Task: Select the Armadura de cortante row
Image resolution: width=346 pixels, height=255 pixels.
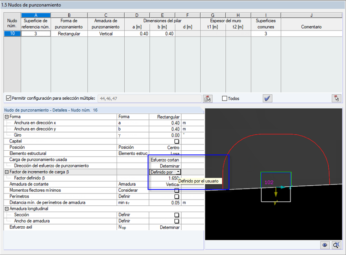Action: point(104,184)
